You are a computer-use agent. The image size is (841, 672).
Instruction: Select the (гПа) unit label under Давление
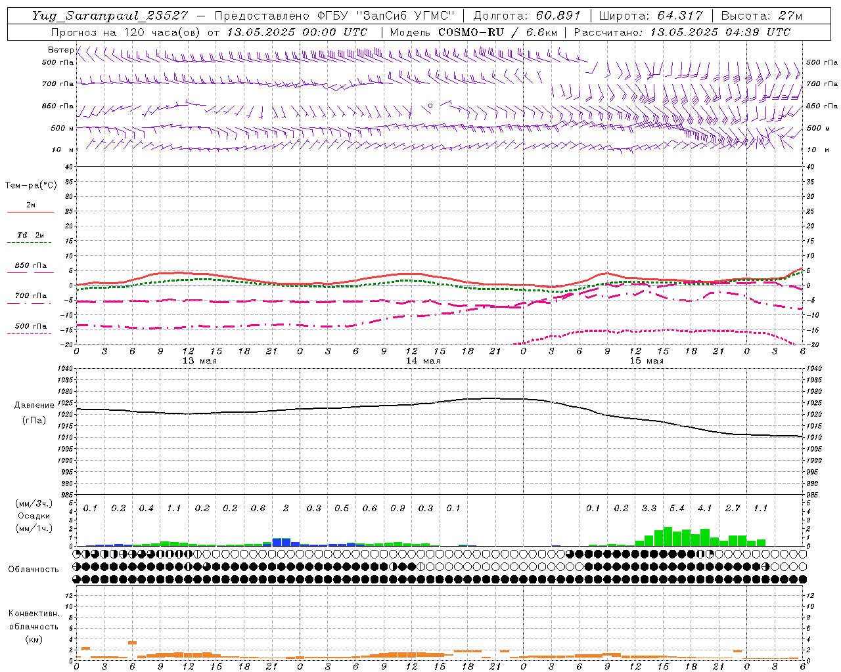34,420
